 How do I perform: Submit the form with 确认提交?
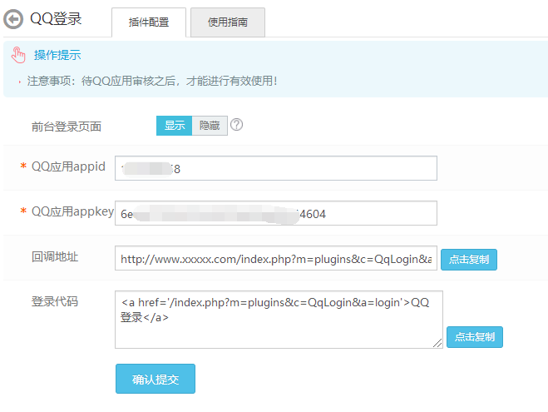(x=155, y=379)
